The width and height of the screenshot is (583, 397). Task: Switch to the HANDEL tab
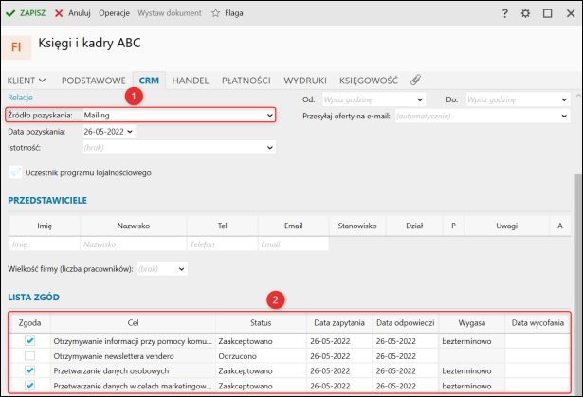click(x=192, y=81)
